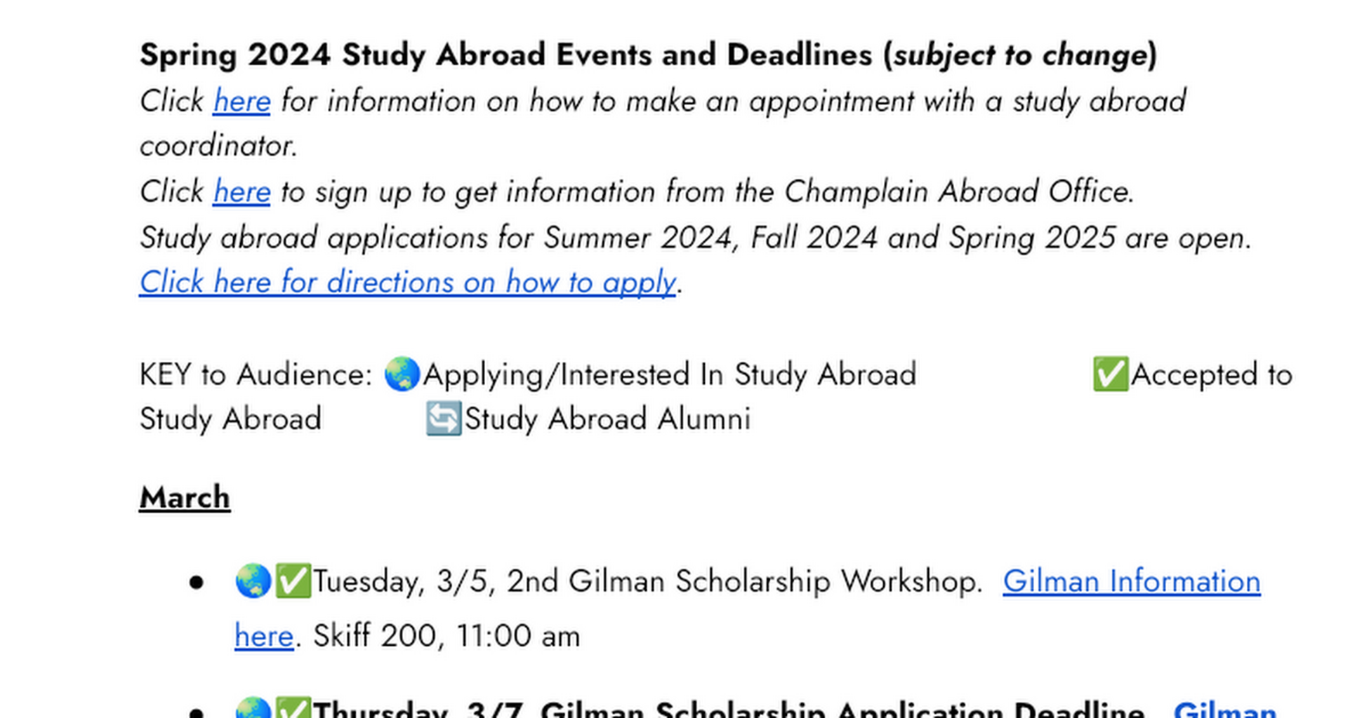Click the green checkmark beside 'Accepted to'
The image size is (1369, 718).
[x=1111, y=374]
